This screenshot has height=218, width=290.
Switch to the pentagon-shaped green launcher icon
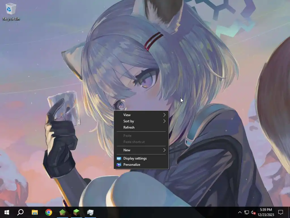(63, 212)
